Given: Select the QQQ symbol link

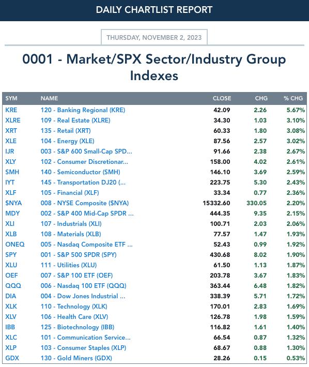Looking at the screenshot, I should coord(13,285).
